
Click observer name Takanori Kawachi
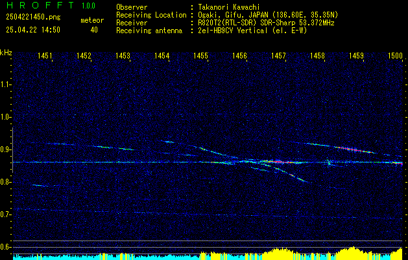(x=229, y=7)
